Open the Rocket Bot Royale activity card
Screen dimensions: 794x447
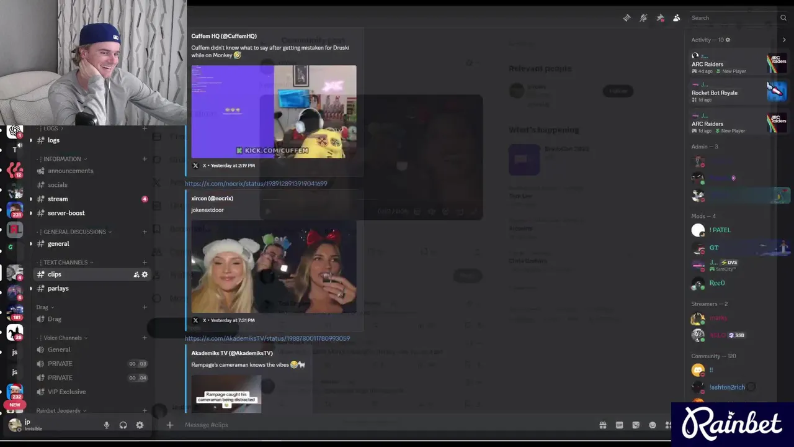(x=739, y=93)
